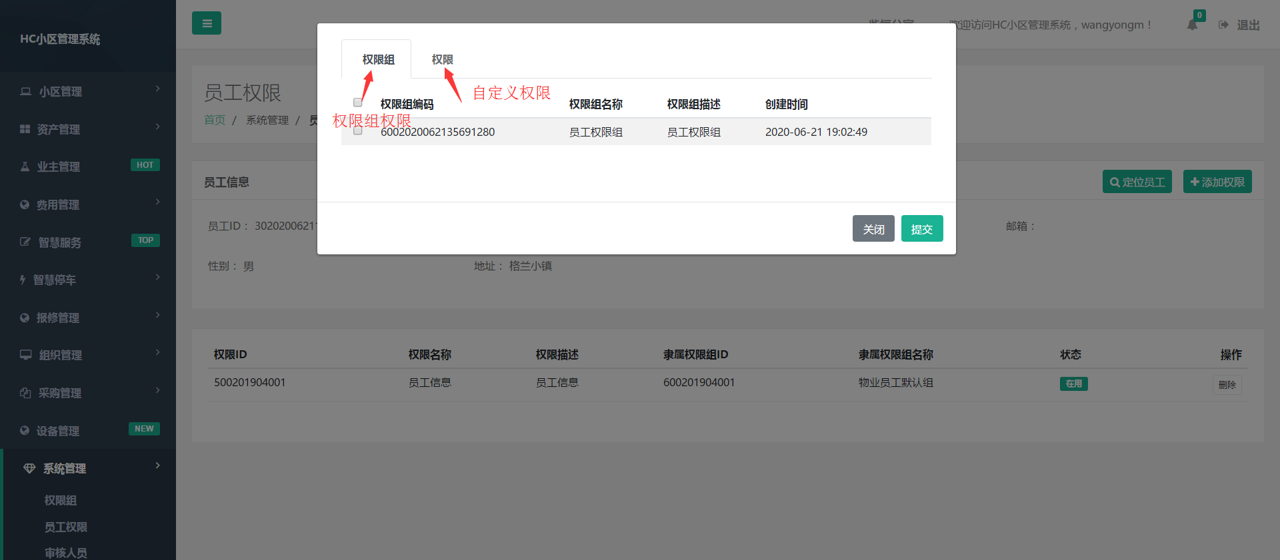Viewport: 1280px width, 560px height.
Task: Click the 智慧停车 lightning icon
Action: coord(23,280)
